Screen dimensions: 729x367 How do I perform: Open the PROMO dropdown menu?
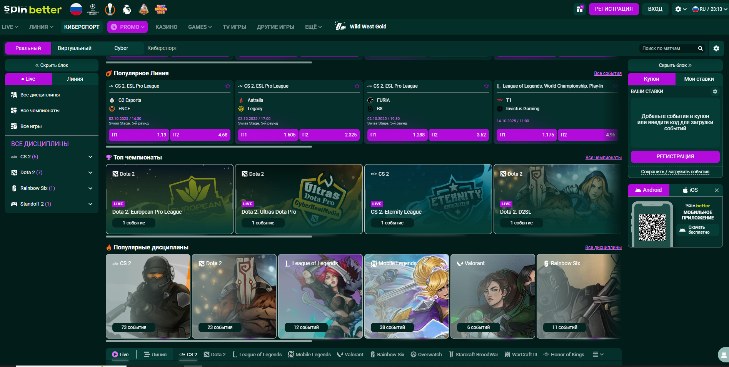[x=127, y=27]
